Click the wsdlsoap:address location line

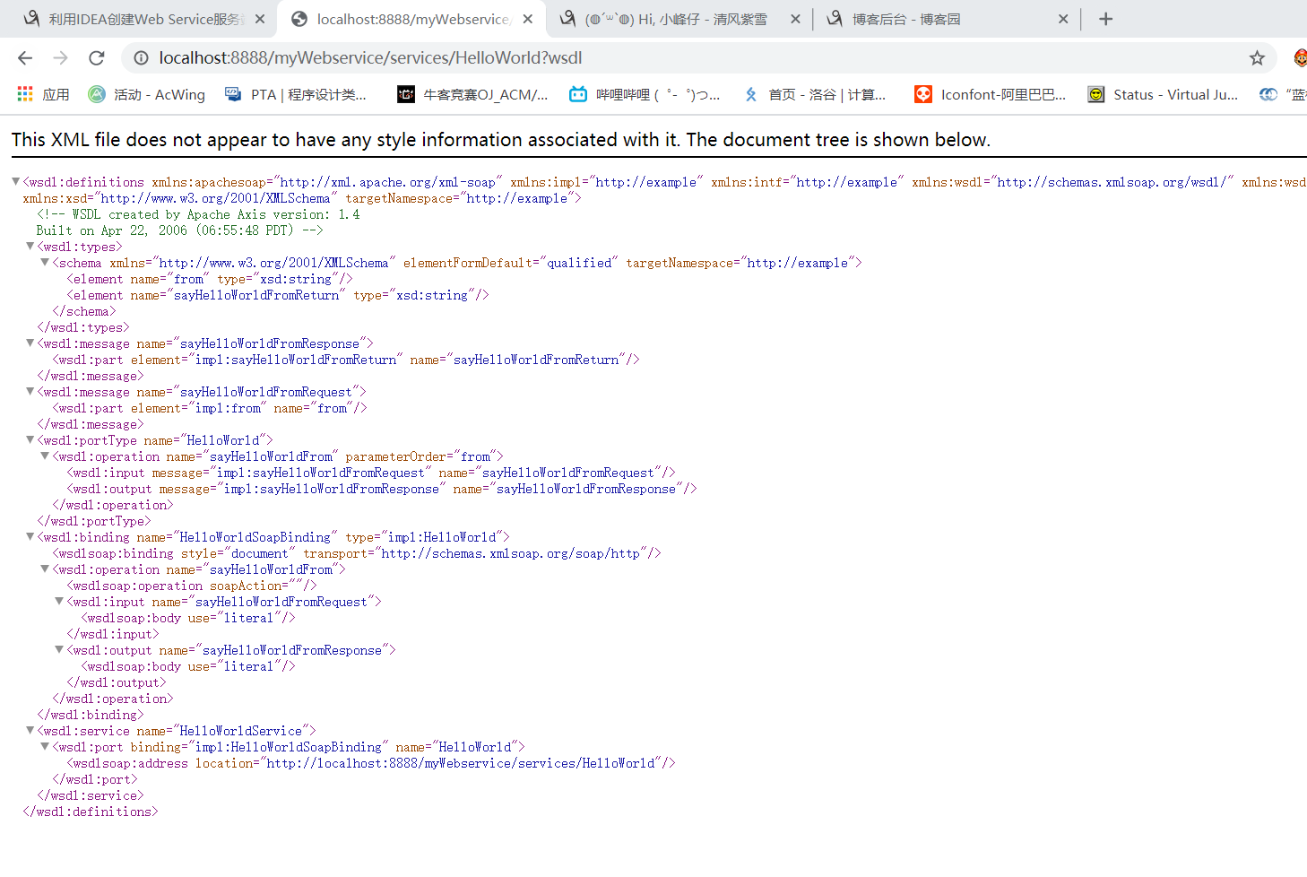[371, 763]
